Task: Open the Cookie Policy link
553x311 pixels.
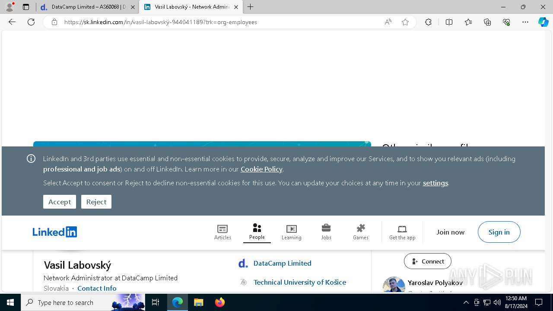Action: [x=261, y=169]
